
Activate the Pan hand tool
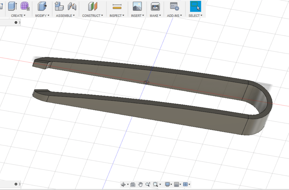click(x=140, y=184)
